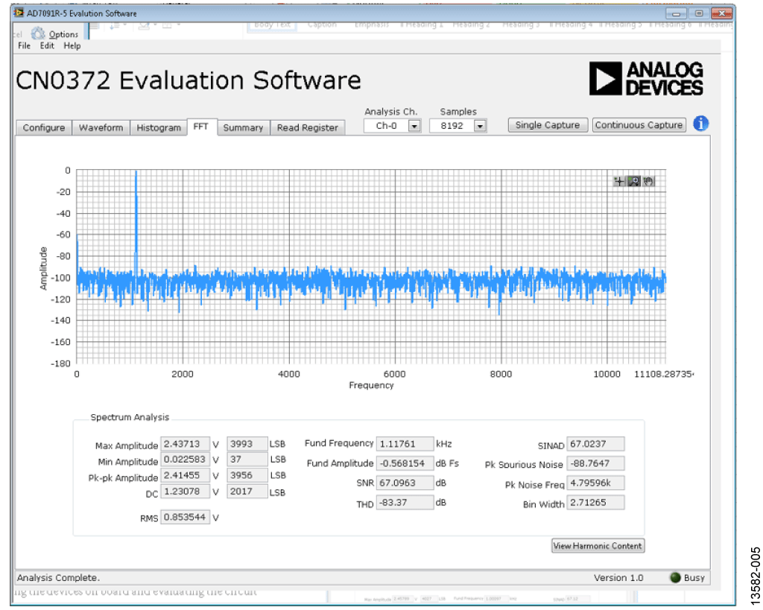
Task: Click the Pk Noise Freq field 4.79596k
Action: (x=595, y=483)
